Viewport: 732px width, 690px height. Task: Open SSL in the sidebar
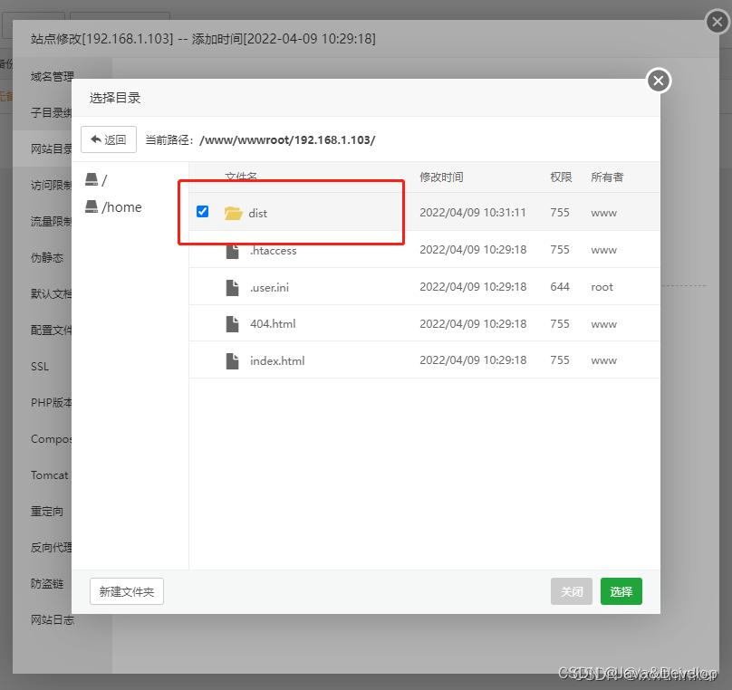point(40,366)
